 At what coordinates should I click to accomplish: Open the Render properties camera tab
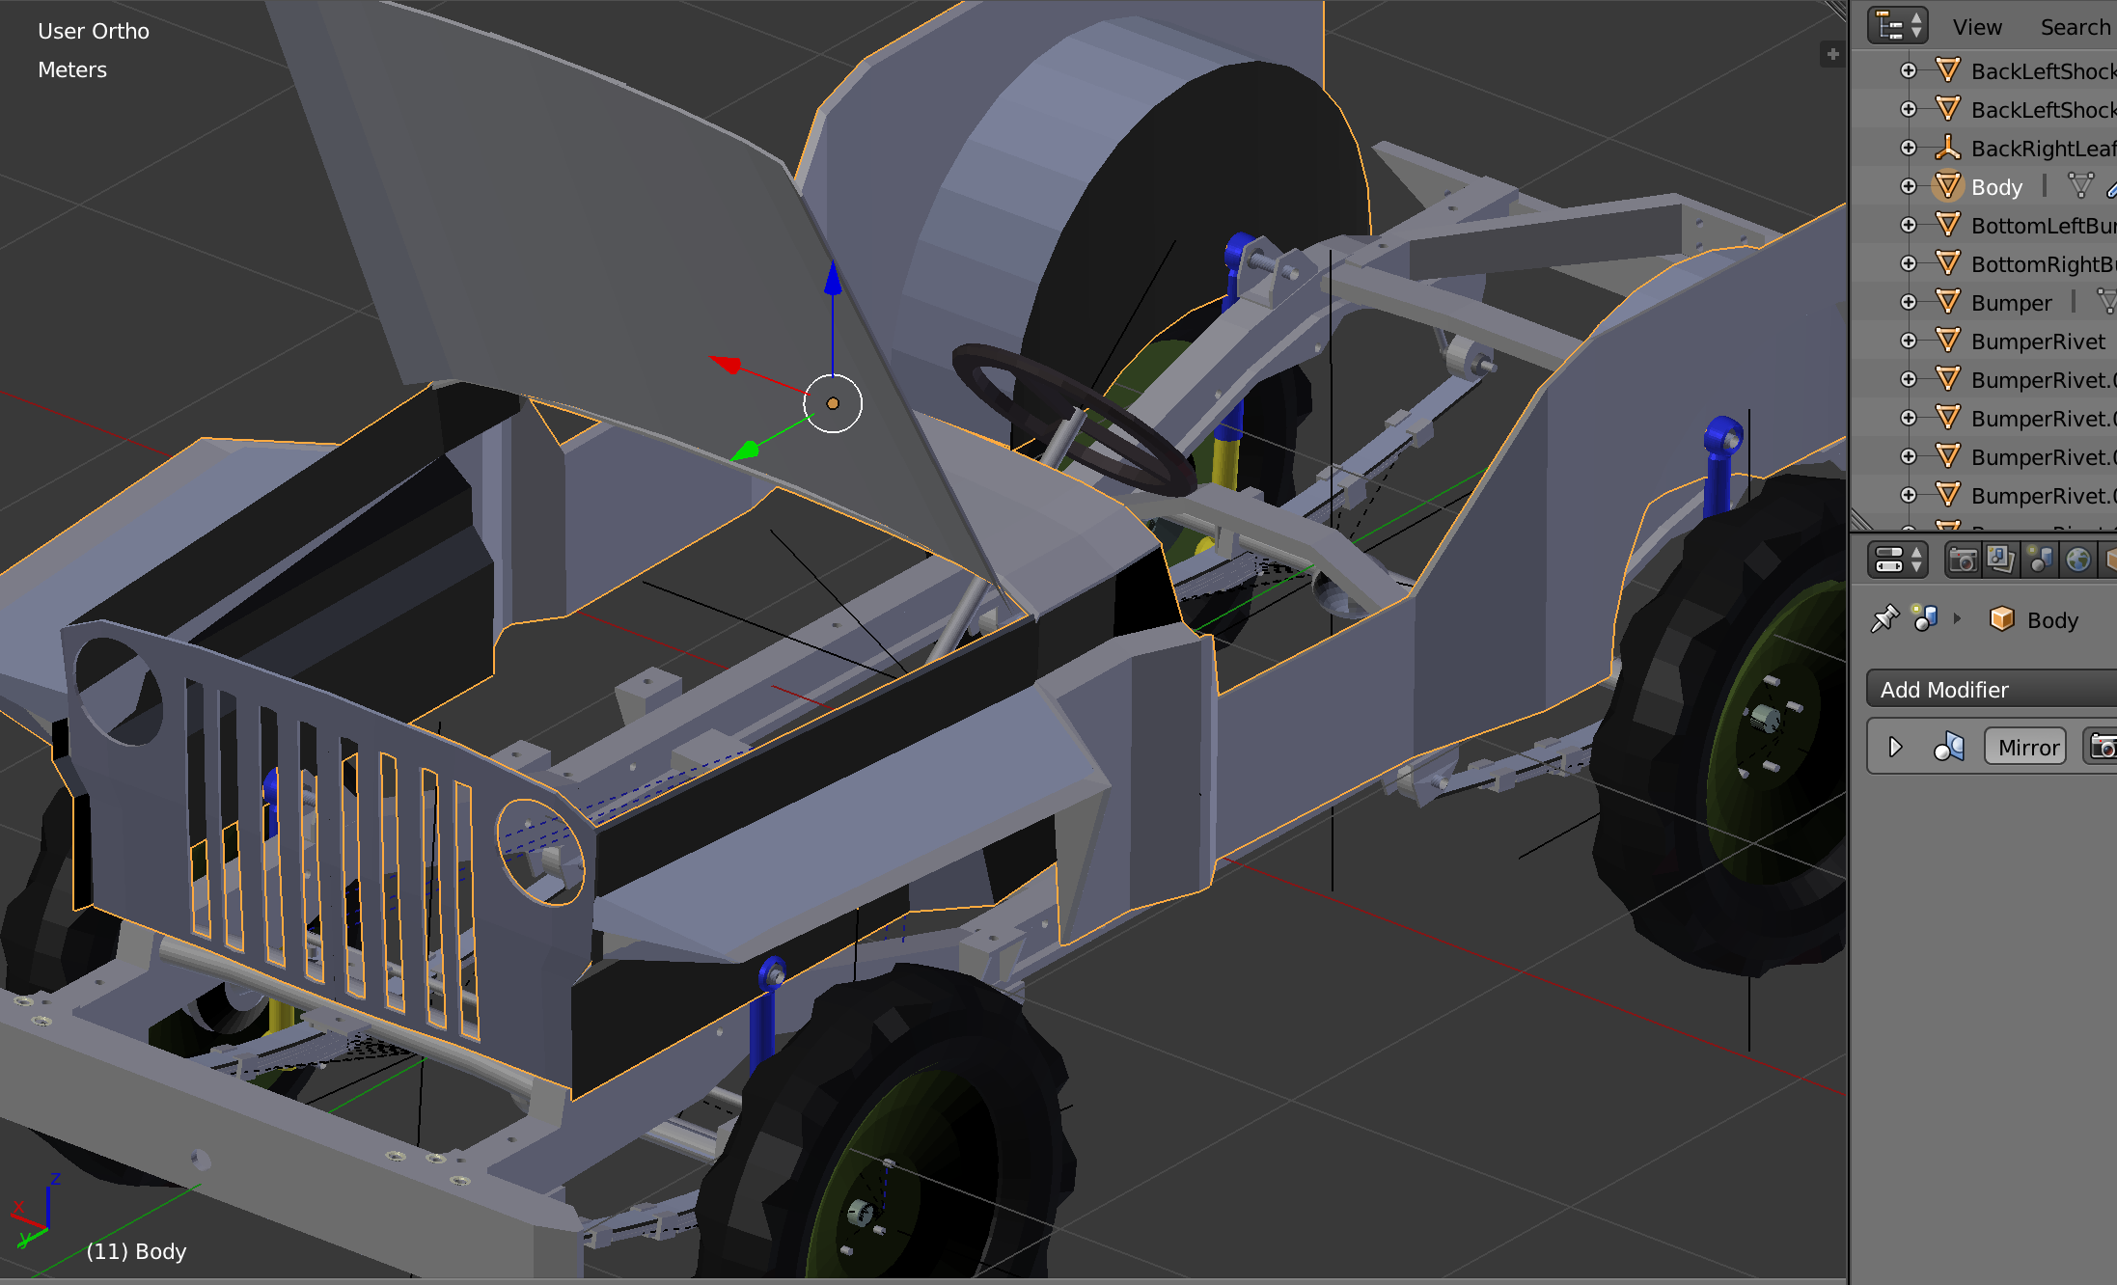click(x=1962, y=560)
